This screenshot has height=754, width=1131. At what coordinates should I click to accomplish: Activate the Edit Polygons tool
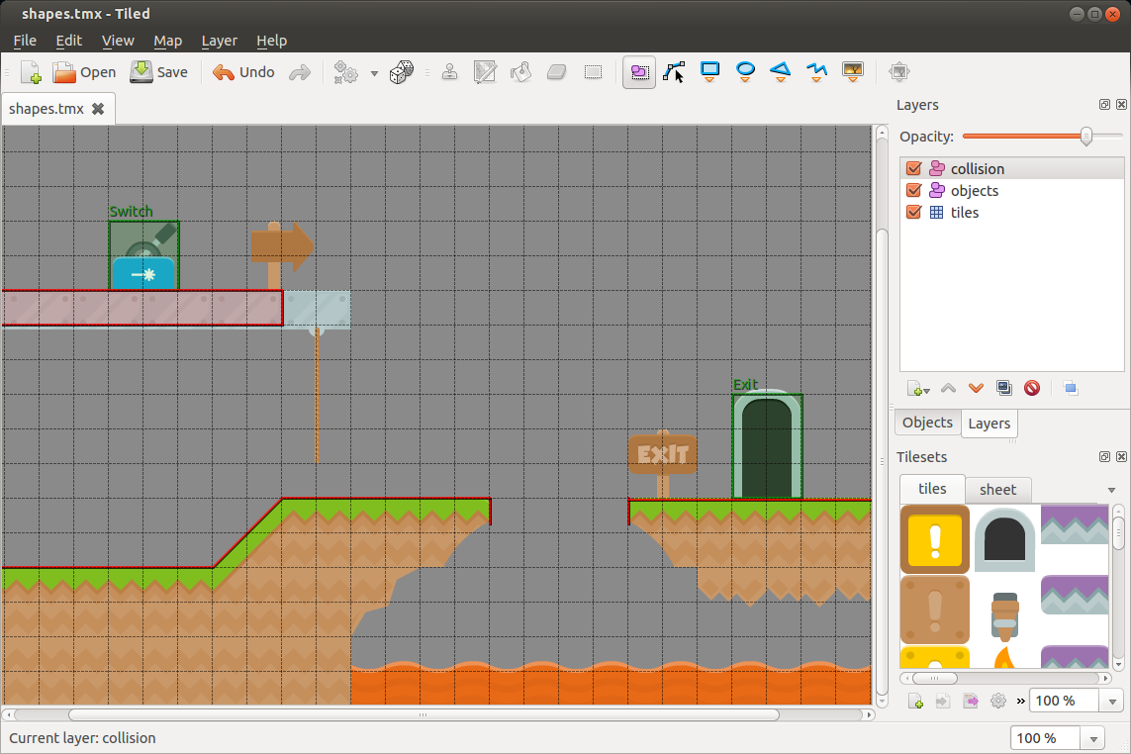pos(674,71)
